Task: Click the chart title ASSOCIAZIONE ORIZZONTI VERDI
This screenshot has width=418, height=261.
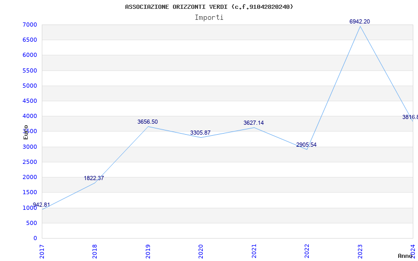Action: coord(209,7)
